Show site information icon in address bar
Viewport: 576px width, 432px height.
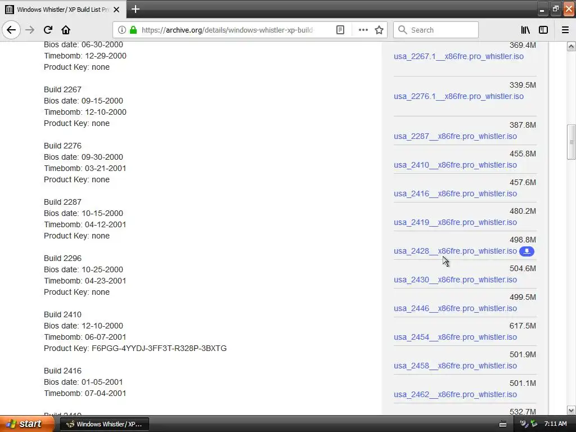[x=122, y=30]
